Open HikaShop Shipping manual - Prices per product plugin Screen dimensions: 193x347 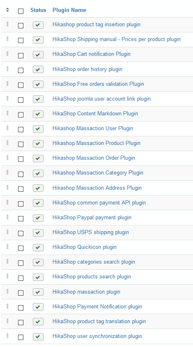117,39
